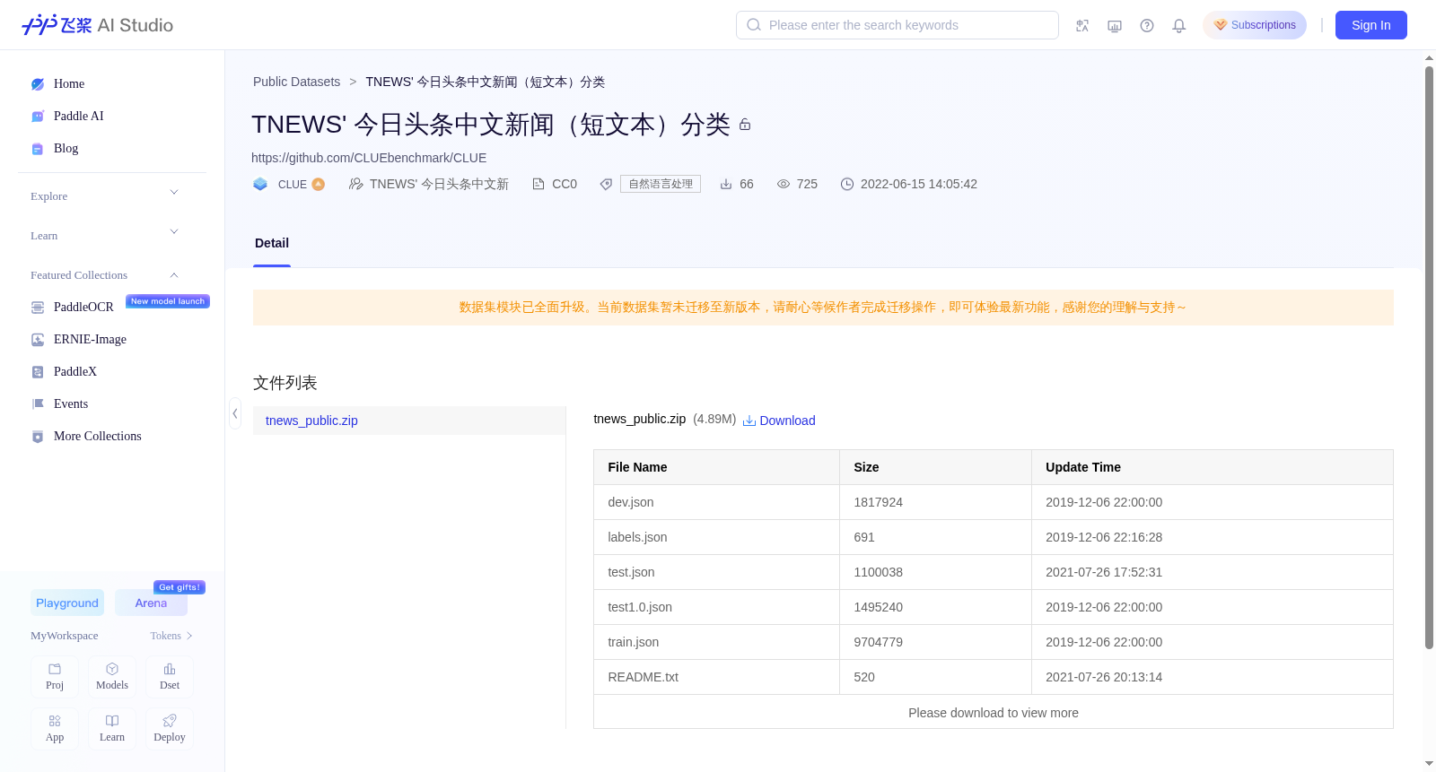The width and height of the screenshot is (1436, 772).
Task: Open Models workspace icon
Action: pyautogui.click(x=112, y=677)
